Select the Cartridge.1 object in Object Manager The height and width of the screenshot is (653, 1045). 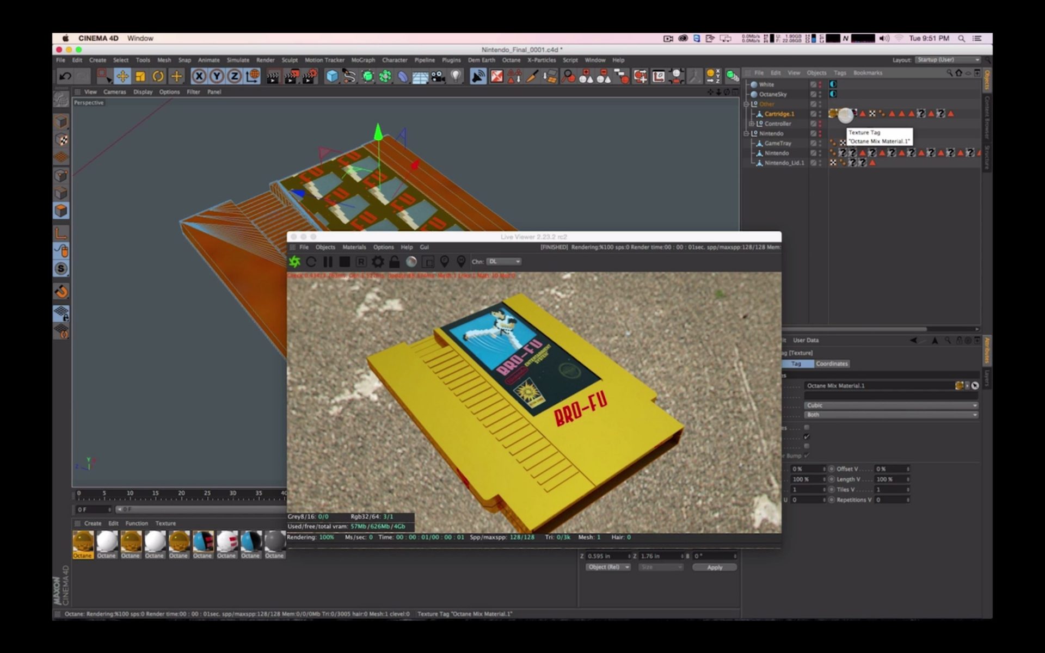(779, 114)
